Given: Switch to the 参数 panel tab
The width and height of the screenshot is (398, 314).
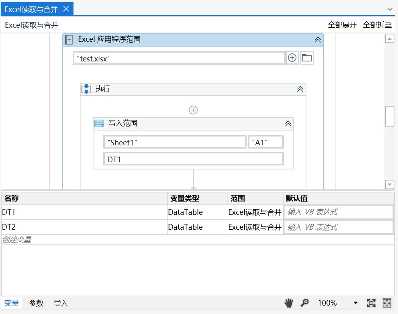Looking at the screenshot, I should pyautogui.click(x=36, y=303).
